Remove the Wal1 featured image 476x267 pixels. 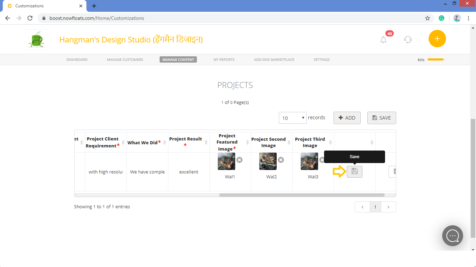point(239,160)
